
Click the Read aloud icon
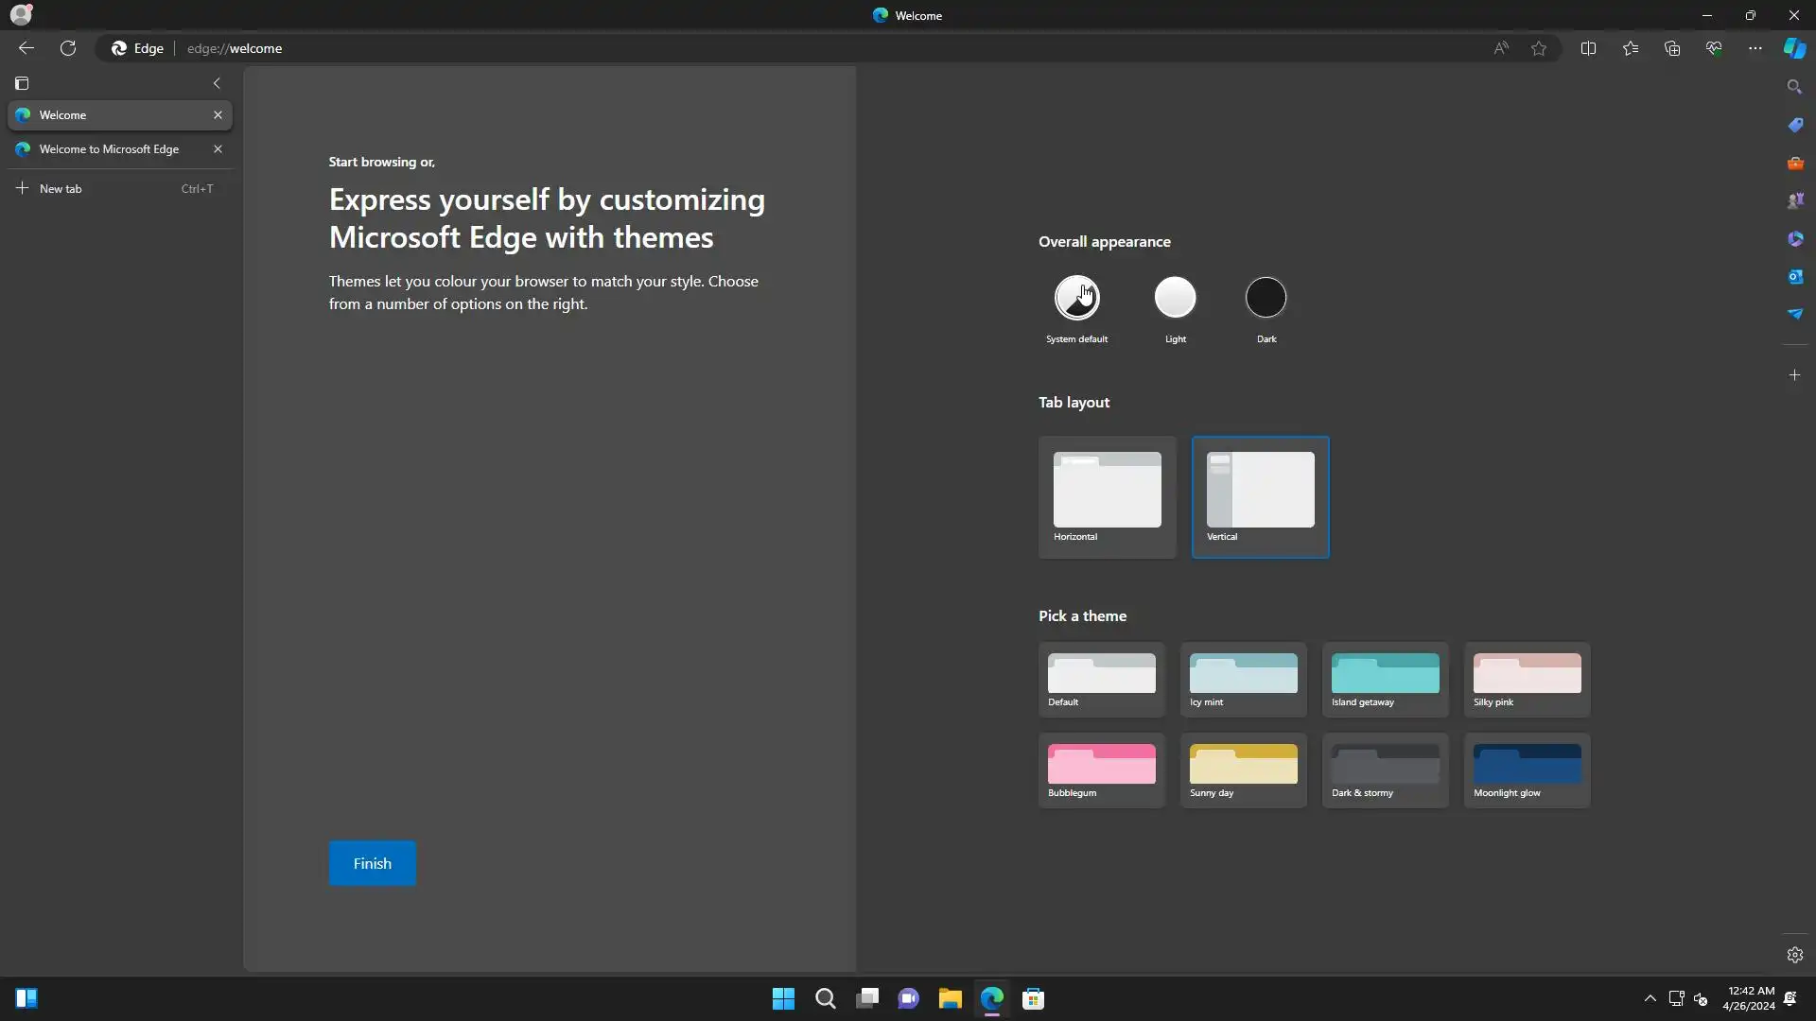(x=1501, y=48)
